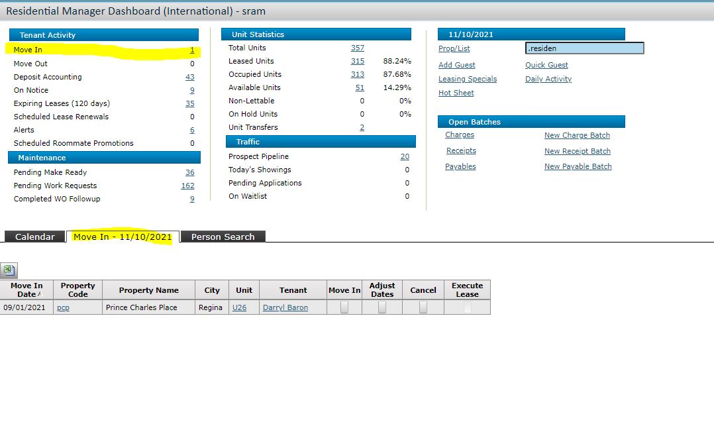Open the Daily Activity link

[548, 79]
